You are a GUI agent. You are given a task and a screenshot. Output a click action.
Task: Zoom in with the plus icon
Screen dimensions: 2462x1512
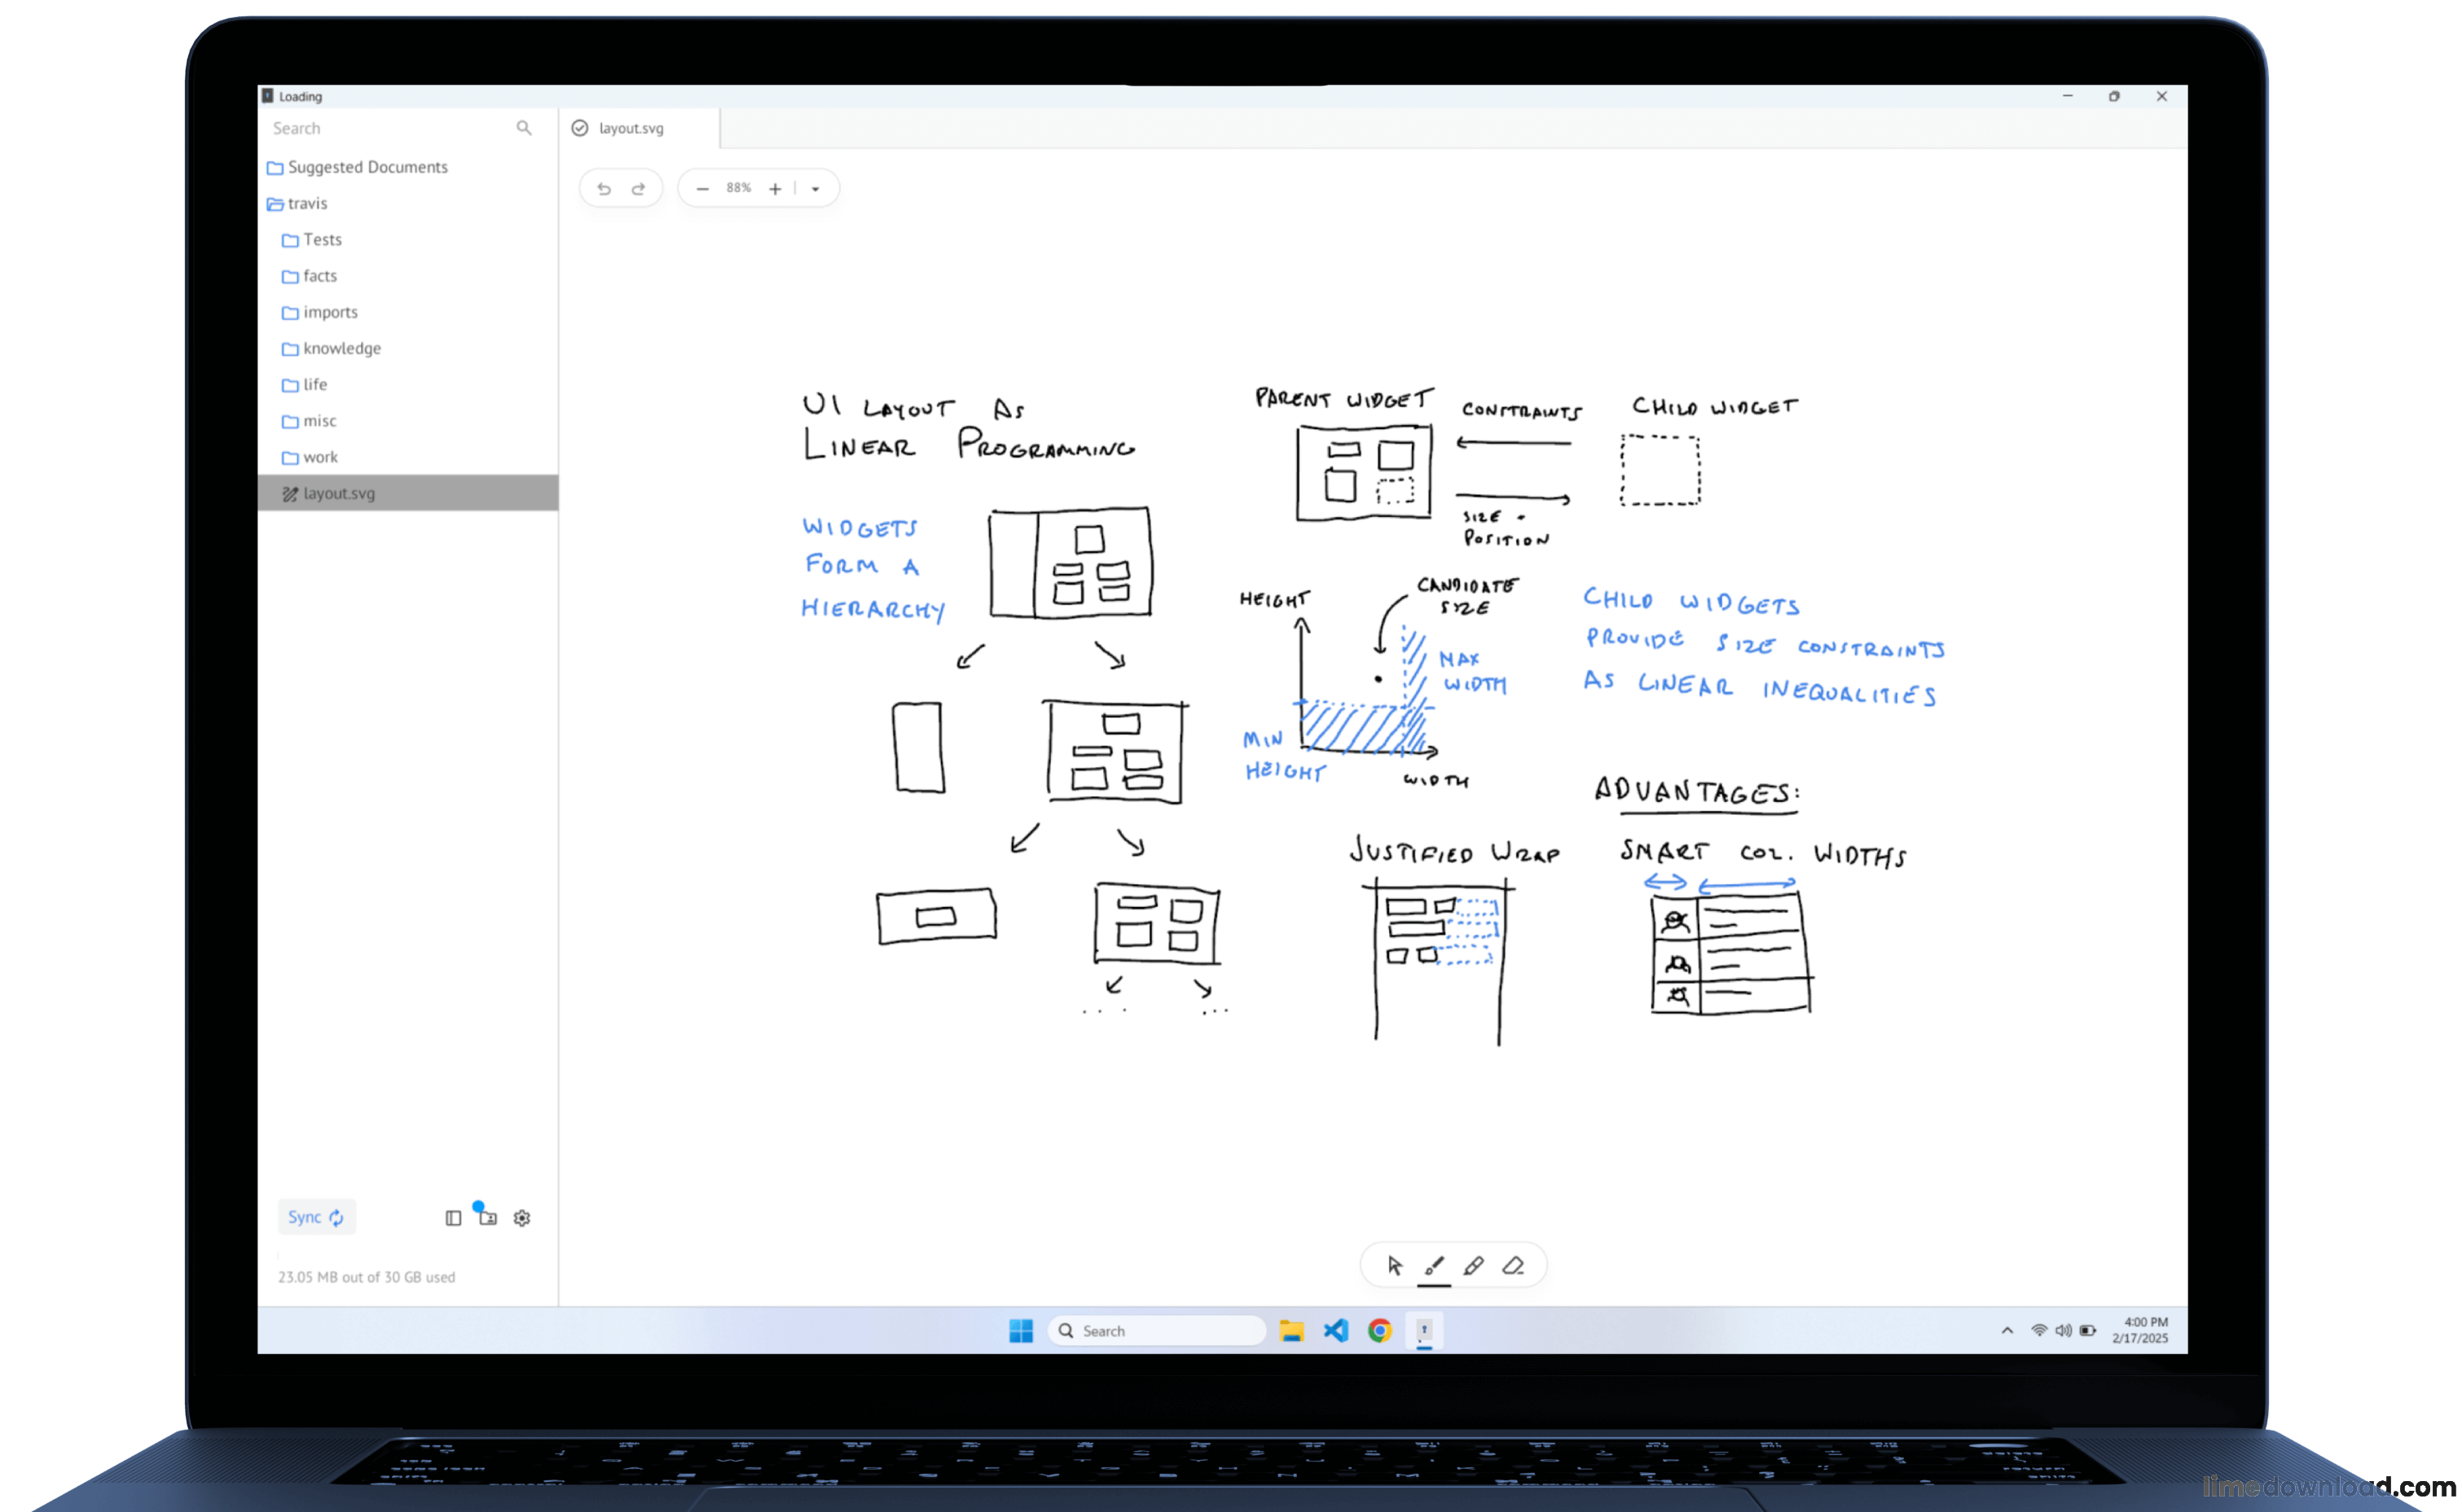tap(774, 189)
